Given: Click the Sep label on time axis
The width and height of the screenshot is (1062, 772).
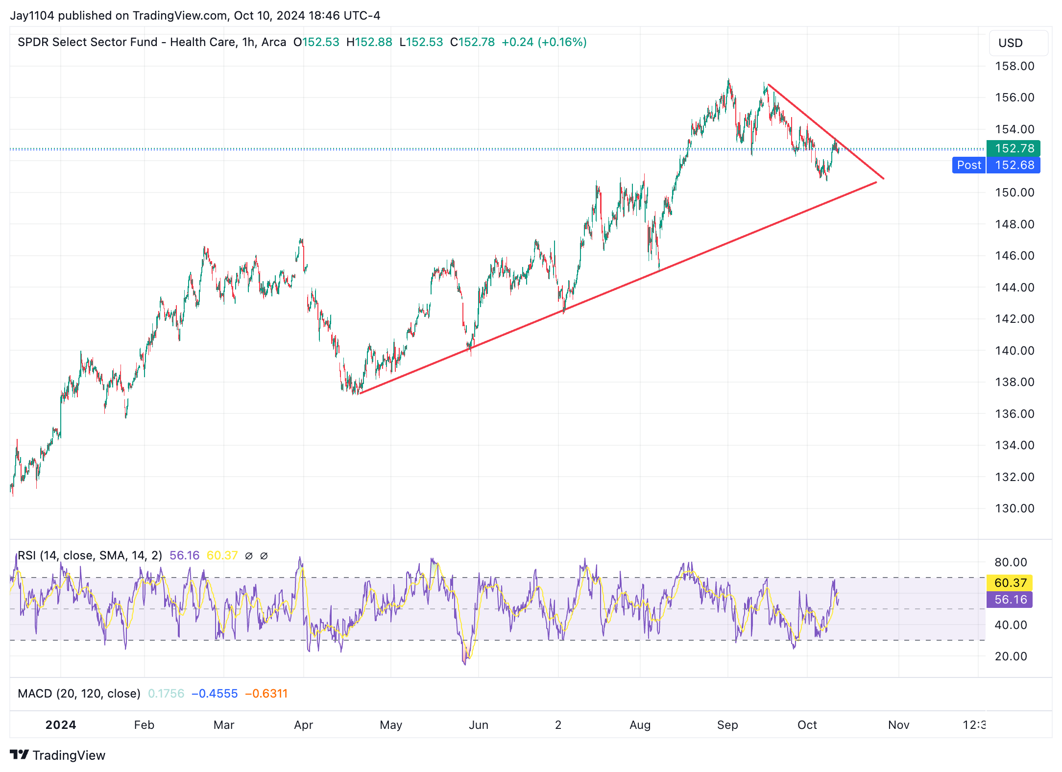Looking at the screenshot, I should click(727, 725).
